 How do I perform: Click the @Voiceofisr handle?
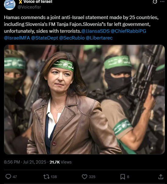tap(29, 7)
